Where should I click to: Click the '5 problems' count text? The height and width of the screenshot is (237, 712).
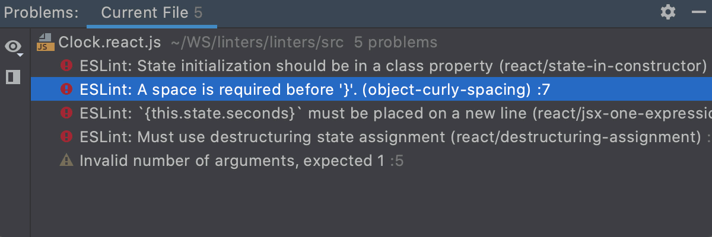tap(395, 42)
